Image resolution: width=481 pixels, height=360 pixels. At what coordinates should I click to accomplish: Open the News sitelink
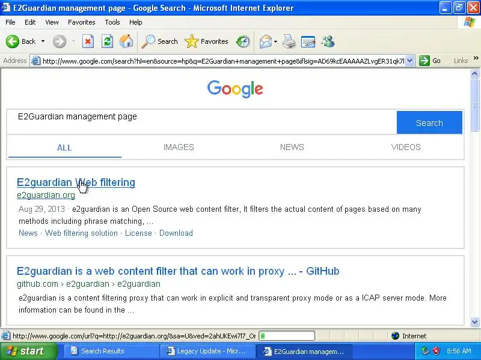coord(28,233)
